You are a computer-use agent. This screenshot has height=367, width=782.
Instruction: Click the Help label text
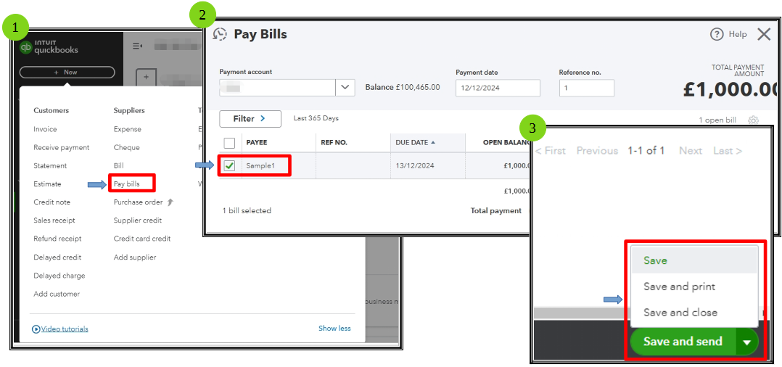click(x=738, y=34)
